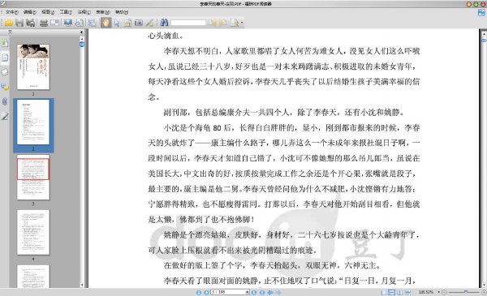Click the zoom in plus button
Screen dimensions: 487x296
[x=484, y=292]
